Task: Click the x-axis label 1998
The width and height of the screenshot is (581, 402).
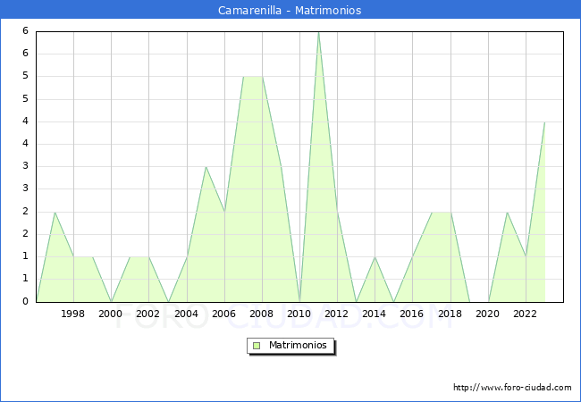Action: coord(73,314)
